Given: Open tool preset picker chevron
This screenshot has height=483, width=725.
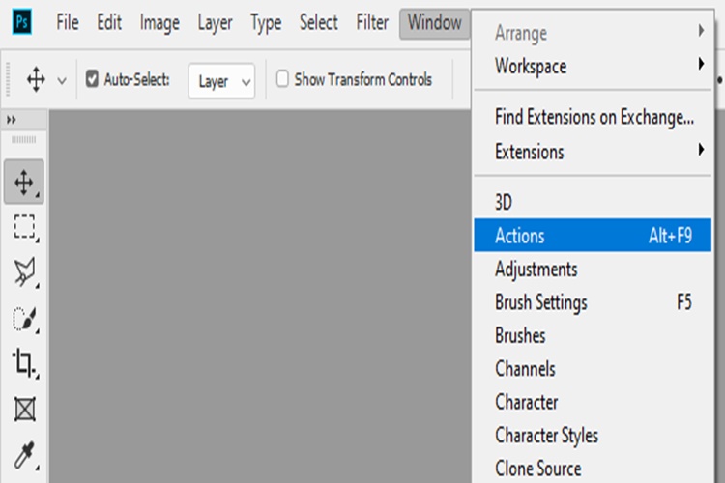Looking at the screenshot, I should [x=62, y=81].
